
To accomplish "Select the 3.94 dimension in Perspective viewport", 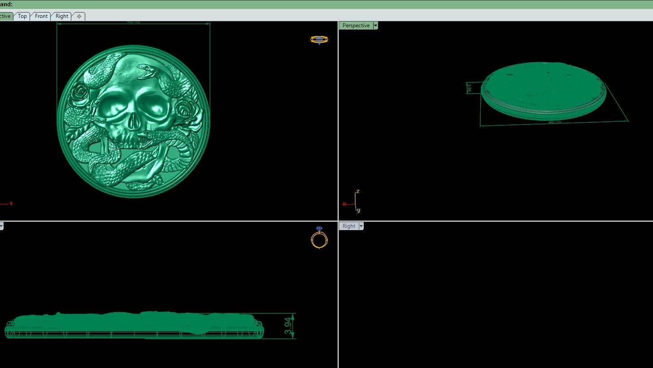I will coord(469,88).
